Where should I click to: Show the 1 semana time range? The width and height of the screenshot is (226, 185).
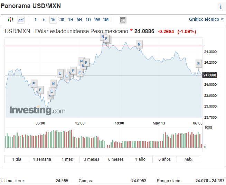[42, 159]
